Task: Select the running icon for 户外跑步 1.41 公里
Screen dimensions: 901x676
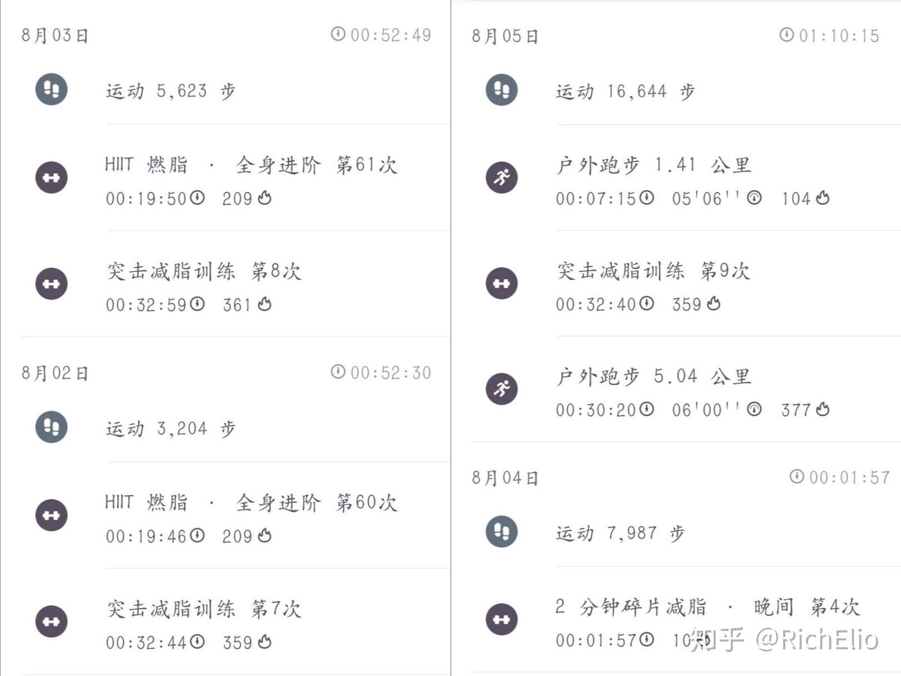Action: (501, 178)
